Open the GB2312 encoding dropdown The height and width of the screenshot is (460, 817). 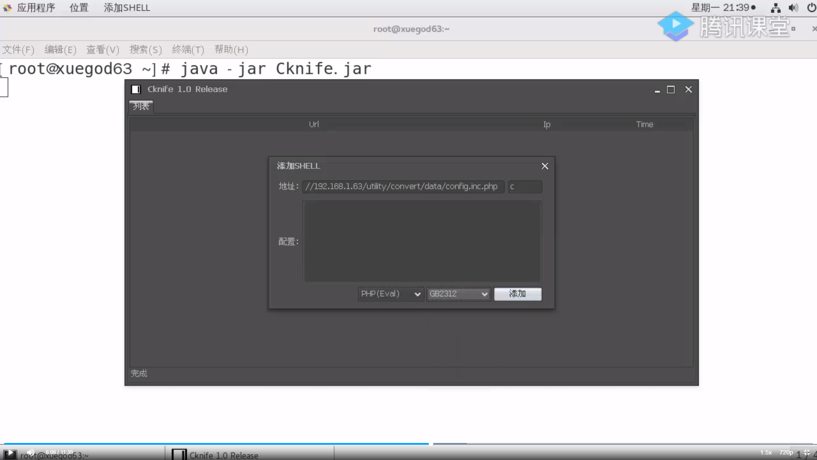click(458, 294)
